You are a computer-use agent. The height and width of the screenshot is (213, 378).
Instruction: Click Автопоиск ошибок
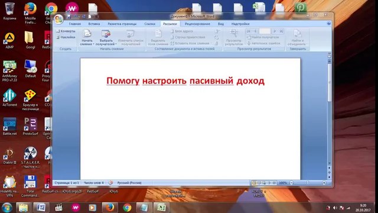click(x=263, y=43)
